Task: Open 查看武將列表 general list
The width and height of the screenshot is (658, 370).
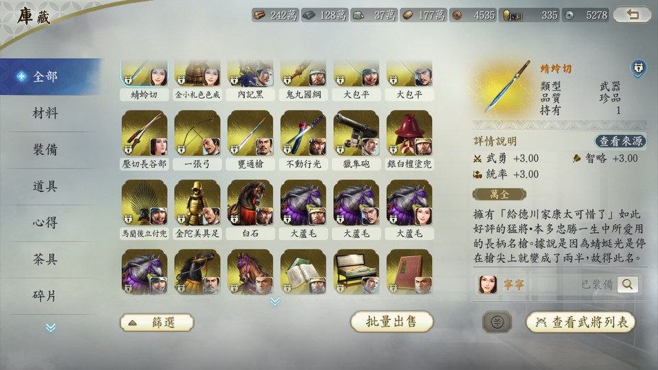Action: click(581, 322)
